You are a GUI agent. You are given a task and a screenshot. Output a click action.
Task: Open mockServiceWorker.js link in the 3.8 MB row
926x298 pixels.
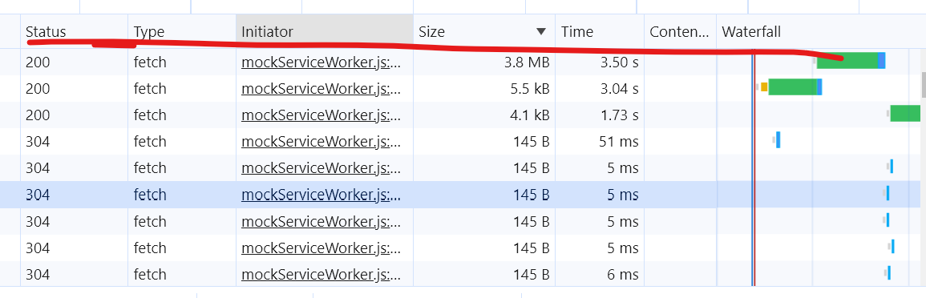click(x=321, y=62)
